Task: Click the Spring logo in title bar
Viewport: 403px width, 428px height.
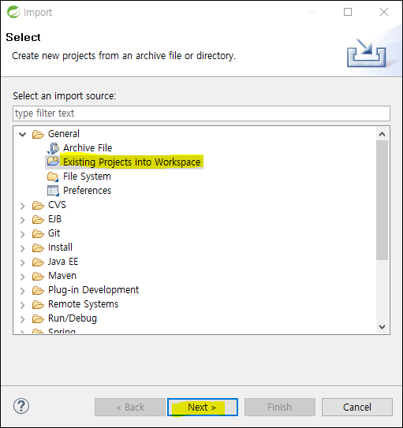Action: [x=13, y=12]
